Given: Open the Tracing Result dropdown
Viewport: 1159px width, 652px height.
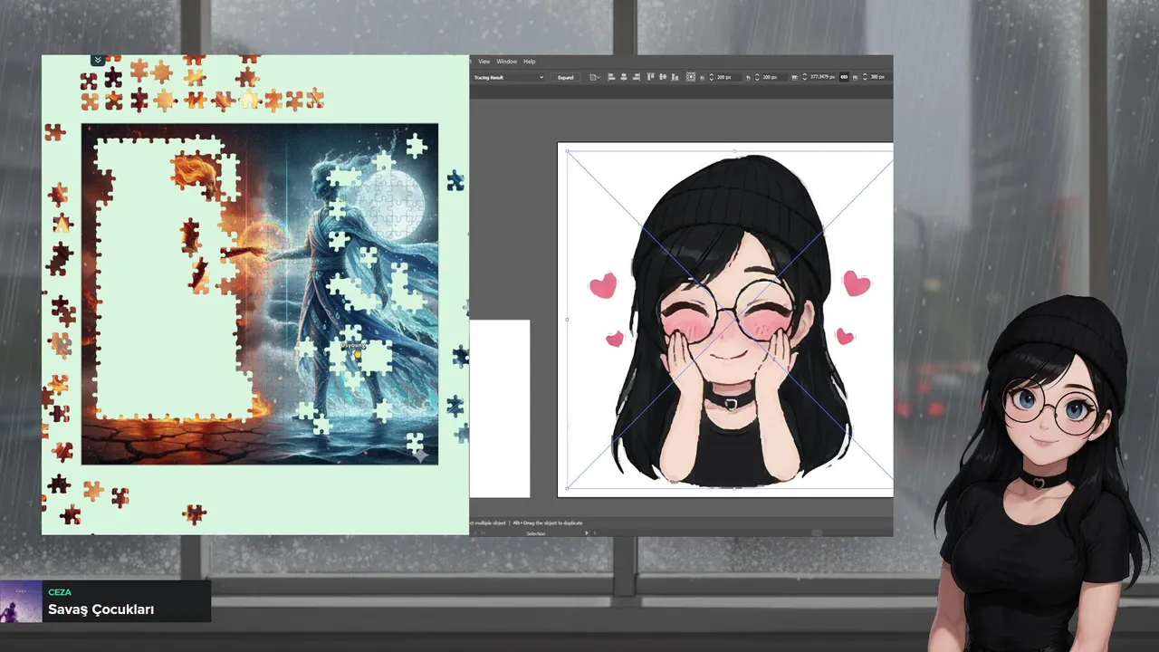Looking at the screenshot, I should click(x=508, y=77).
